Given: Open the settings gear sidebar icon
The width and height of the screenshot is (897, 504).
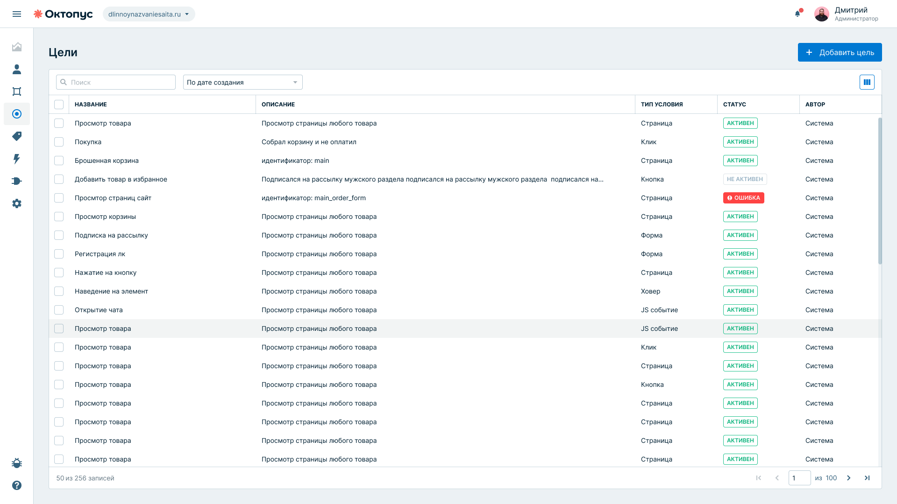Looking at the screenshot, I should [x=17, y=203].
